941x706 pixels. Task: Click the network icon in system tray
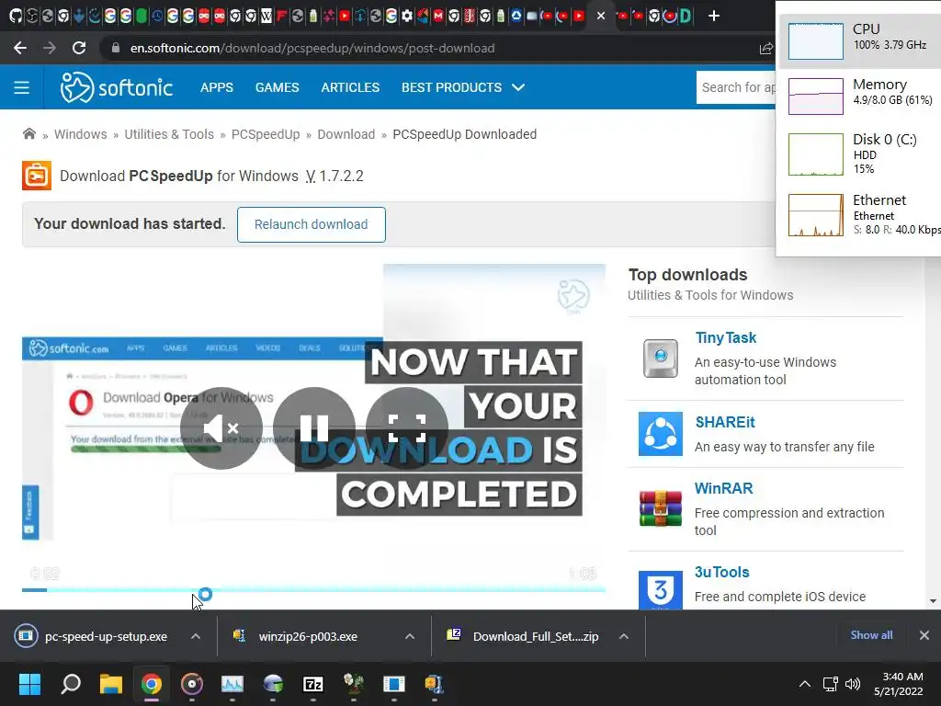point(830,684)
